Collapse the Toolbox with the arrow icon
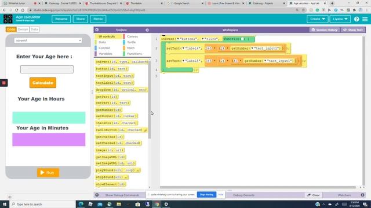 [x=97, y=30]
